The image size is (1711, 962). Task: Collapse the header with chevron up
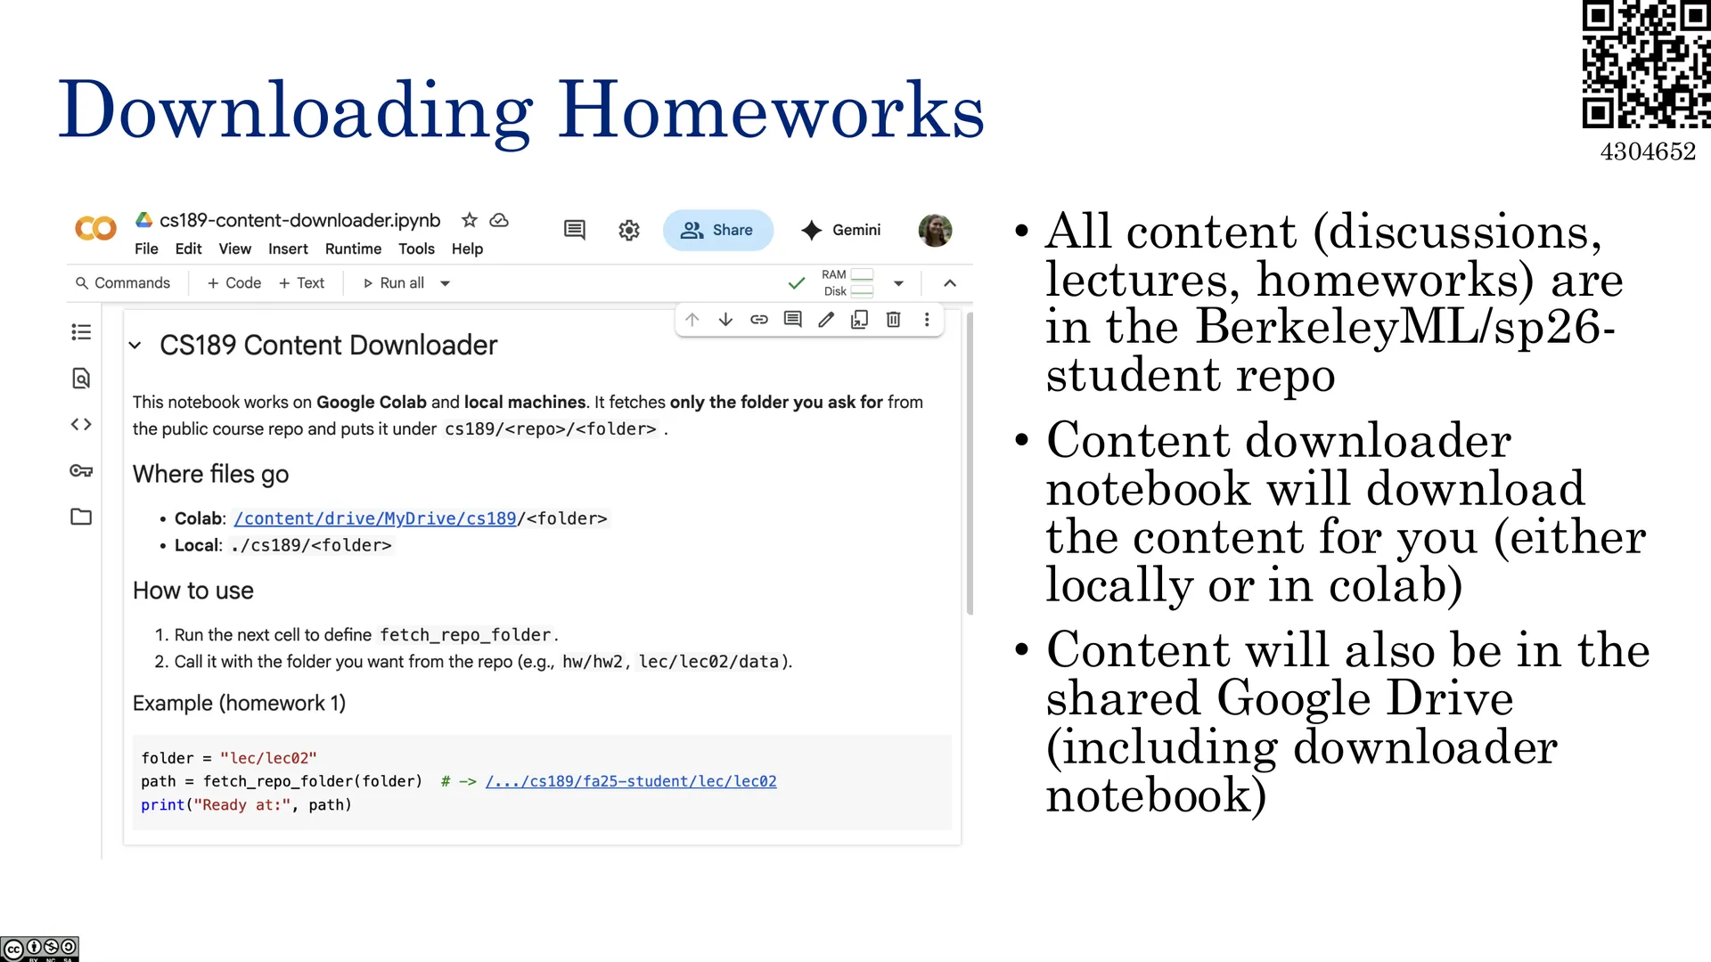(x=950, y=283)
